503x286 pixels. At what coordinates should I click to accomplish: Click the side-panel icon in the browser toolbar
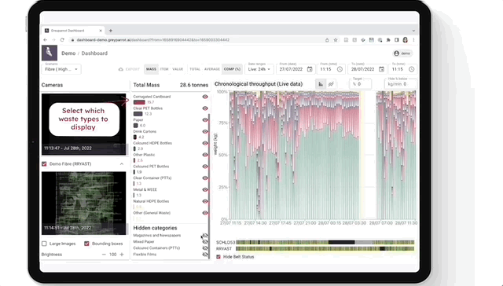(x=396, y=40)
